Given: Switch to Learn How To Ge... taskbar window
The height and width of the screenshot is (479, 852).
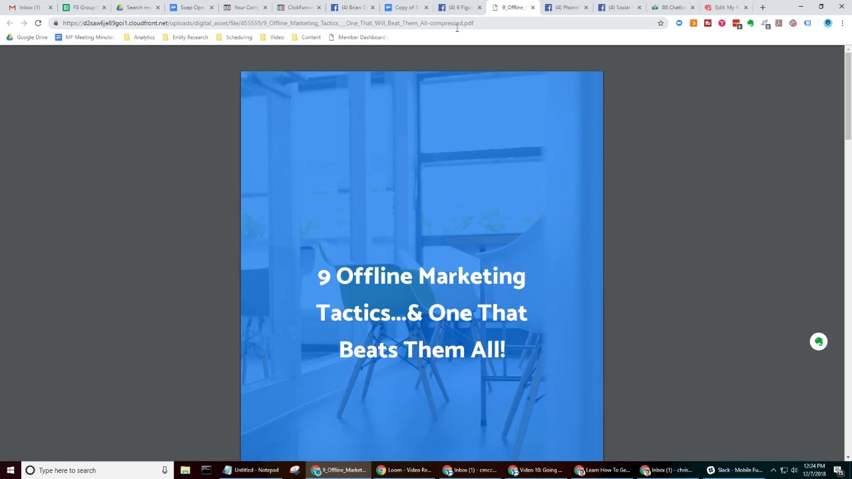Looking at the screenshot, I should tap(602, 470).
